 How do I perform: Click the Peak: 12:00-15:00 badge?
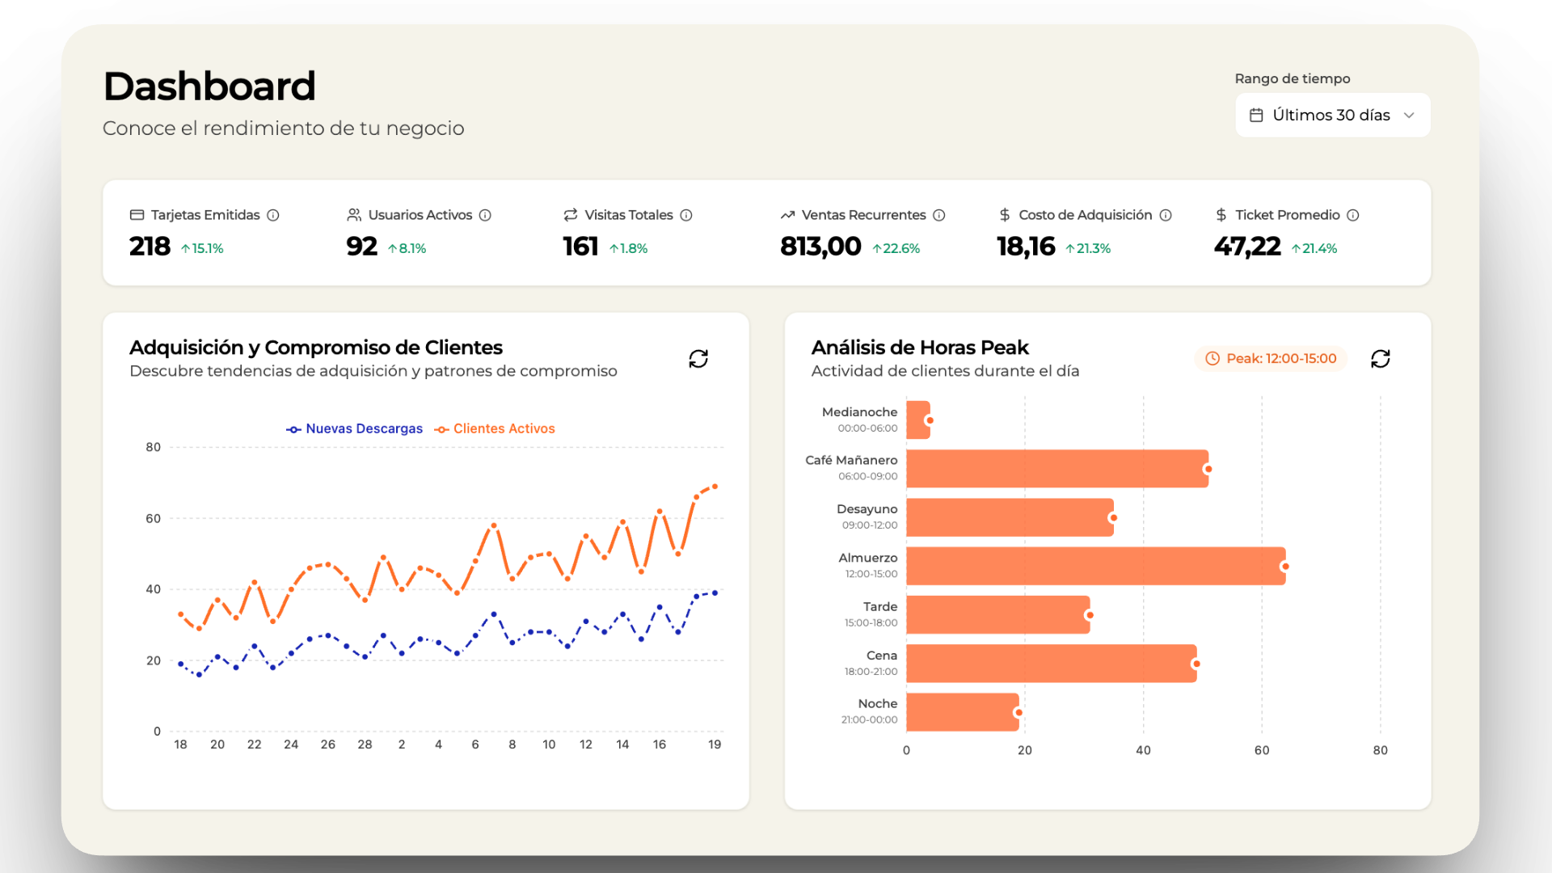coord(1270,358)
